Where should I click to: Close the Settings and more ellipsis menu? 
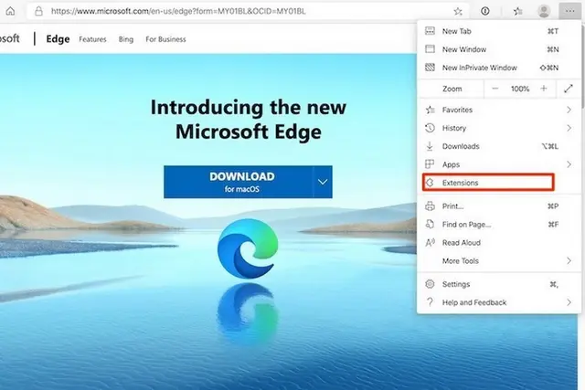coord(569,11)
